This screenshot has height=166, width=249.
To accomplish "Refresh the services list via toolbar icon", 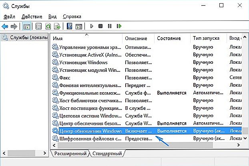I will coord(48,26).
